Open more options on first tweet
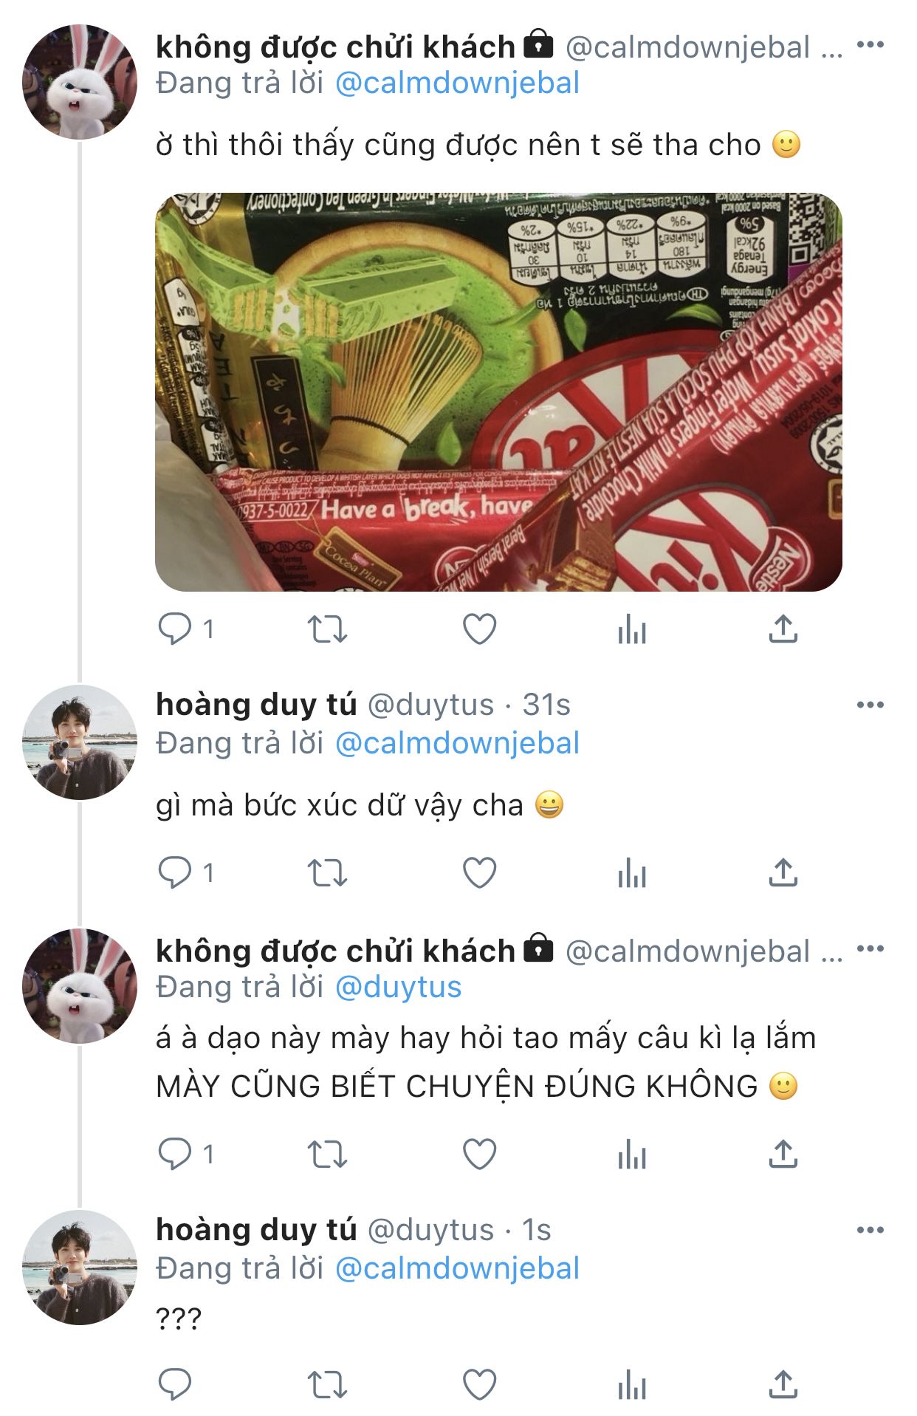The width and height of the screenshot is (917, 1416). coord(870,45)
